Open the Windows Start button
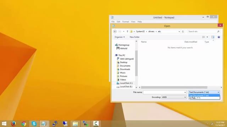The width and height of the screenshot is (227, 127). point(4,124)
